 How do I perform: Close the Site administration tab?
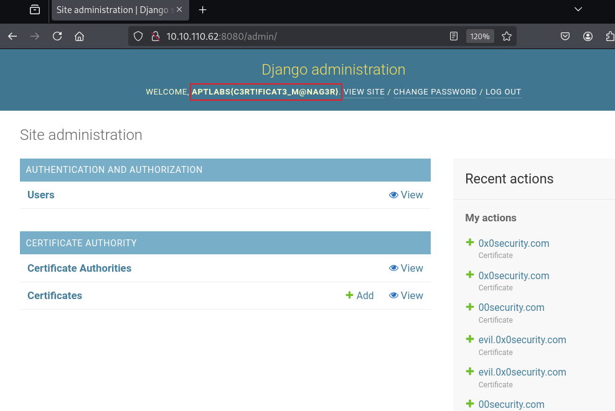click(180, 10)
